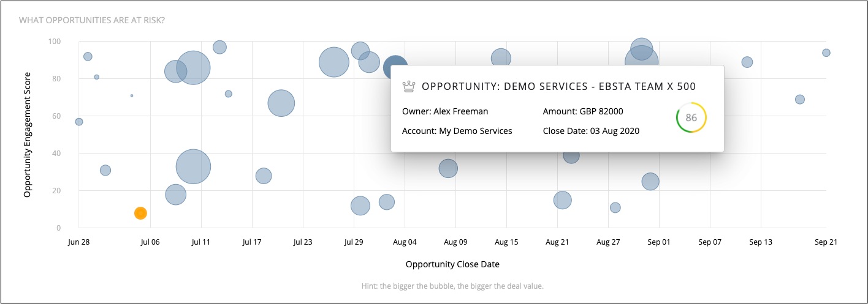Click the hint text about bubble size
The height and width of the screenshot is (304, 868).
(x=452, y=286)
